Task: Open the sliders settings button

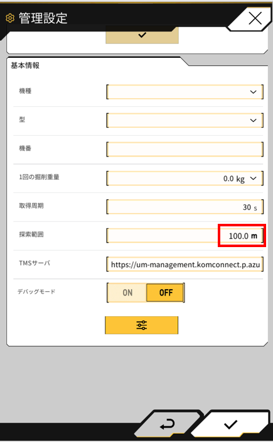Action: (x=142, y=325)
